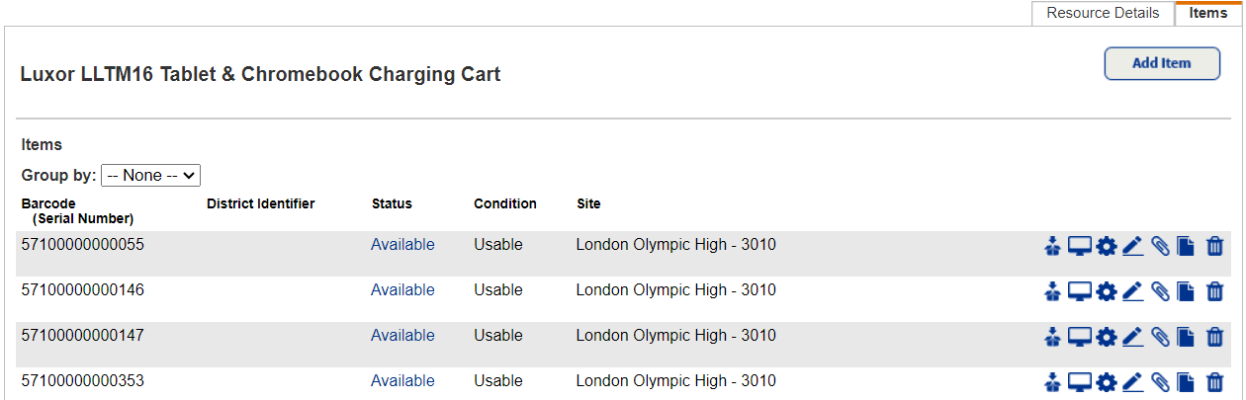
Task: Click the gear icon for item 57100000000147
Action: coord(1107,337)
